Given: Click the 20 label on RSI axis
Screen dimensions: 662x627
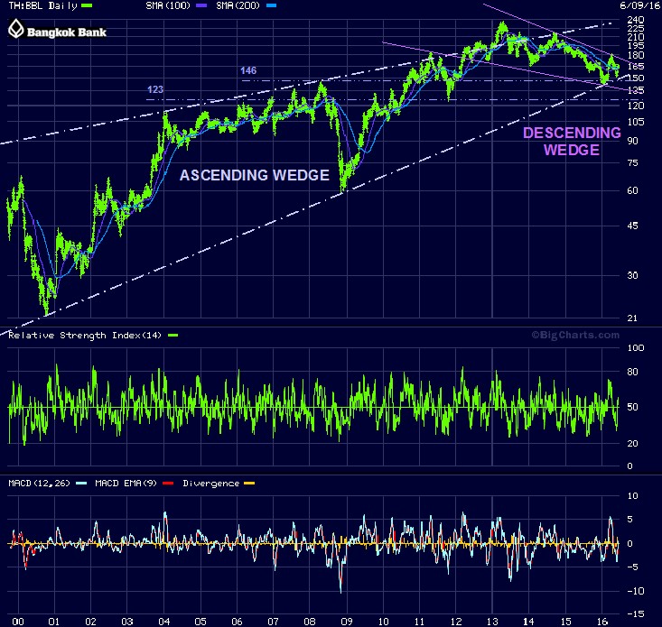Looking at the screenshot, I should pyautogui.click(x=632, y=443).
